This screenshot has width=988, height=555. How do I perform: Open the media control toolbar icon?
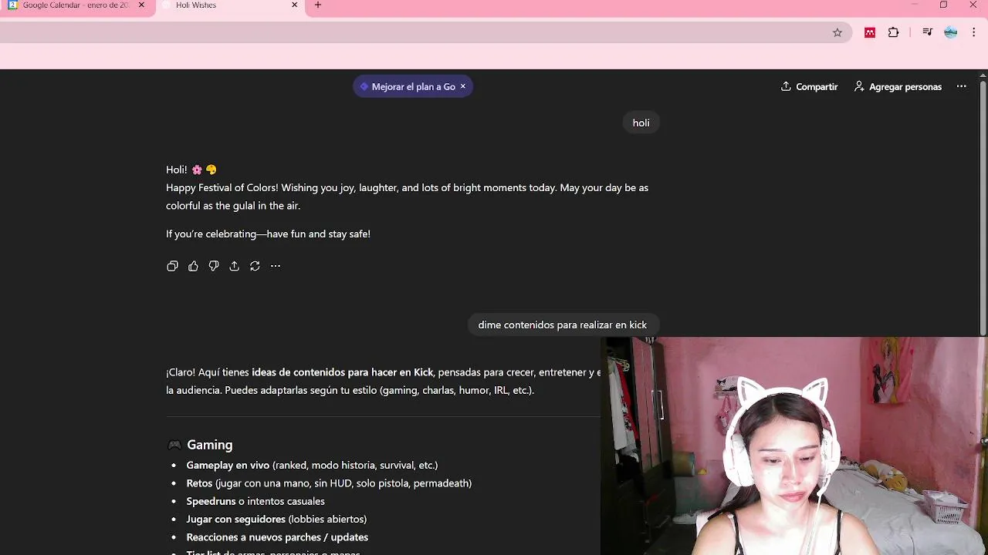pos(928,32)
